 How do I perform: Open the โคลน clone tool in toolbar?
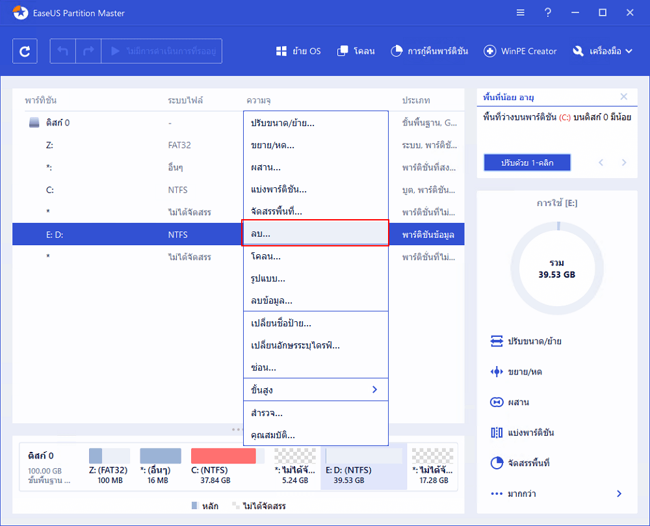click(356, 51)
